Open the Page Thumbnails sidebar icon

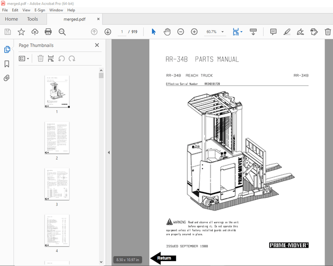[7, 49]
